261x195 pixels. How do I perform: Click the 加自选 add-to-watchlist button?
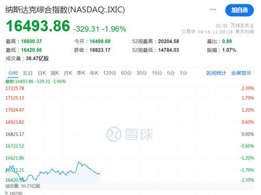pos(240,10)
